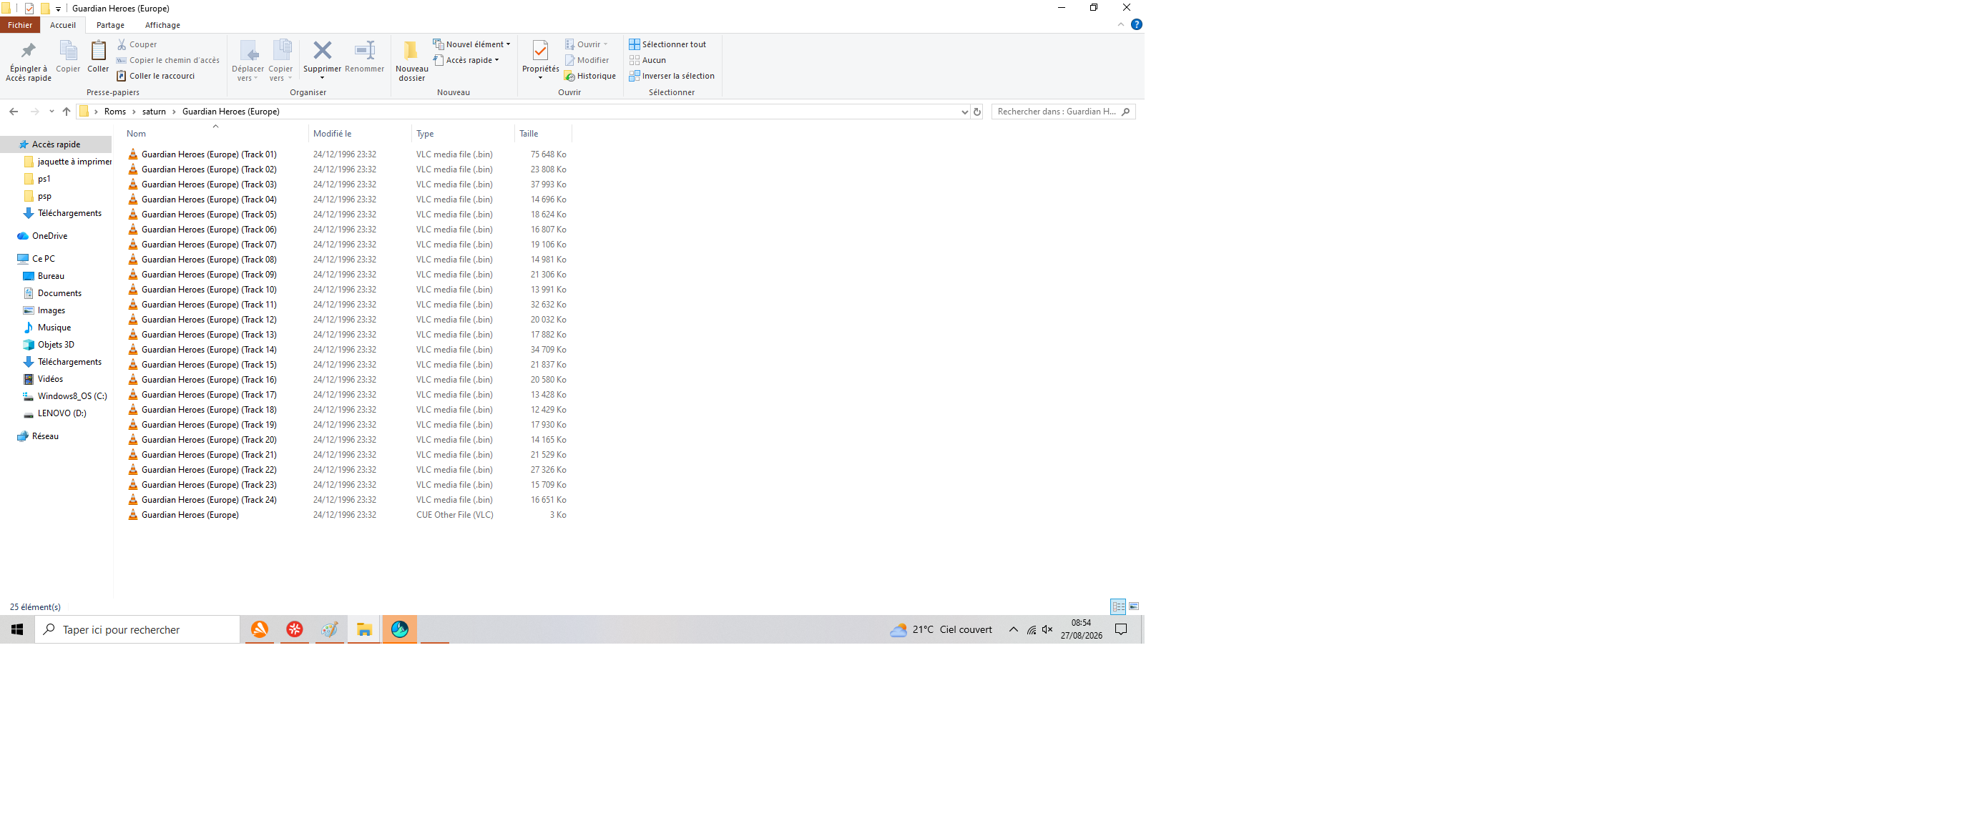Select the Guardian Heroes (Europe) CUE file
This screenshot has height=831, width=1978.
click(x=190, y=515)
